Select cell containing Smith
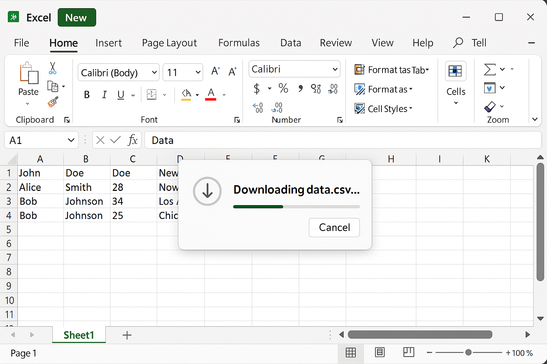 coord(87,187)
